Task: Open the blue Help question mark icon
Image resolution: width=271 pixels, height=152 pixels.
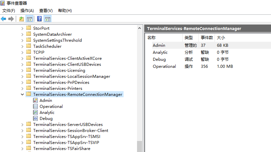Action: point(39,19)
